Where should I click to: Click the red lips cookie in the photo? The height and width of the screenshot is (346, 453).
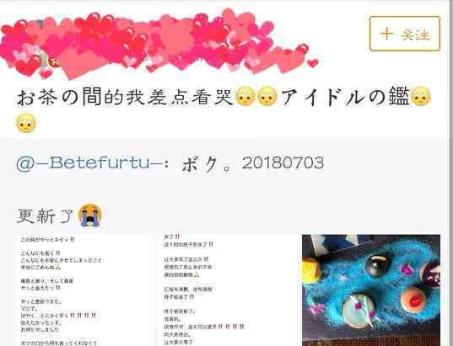[415, 299]
